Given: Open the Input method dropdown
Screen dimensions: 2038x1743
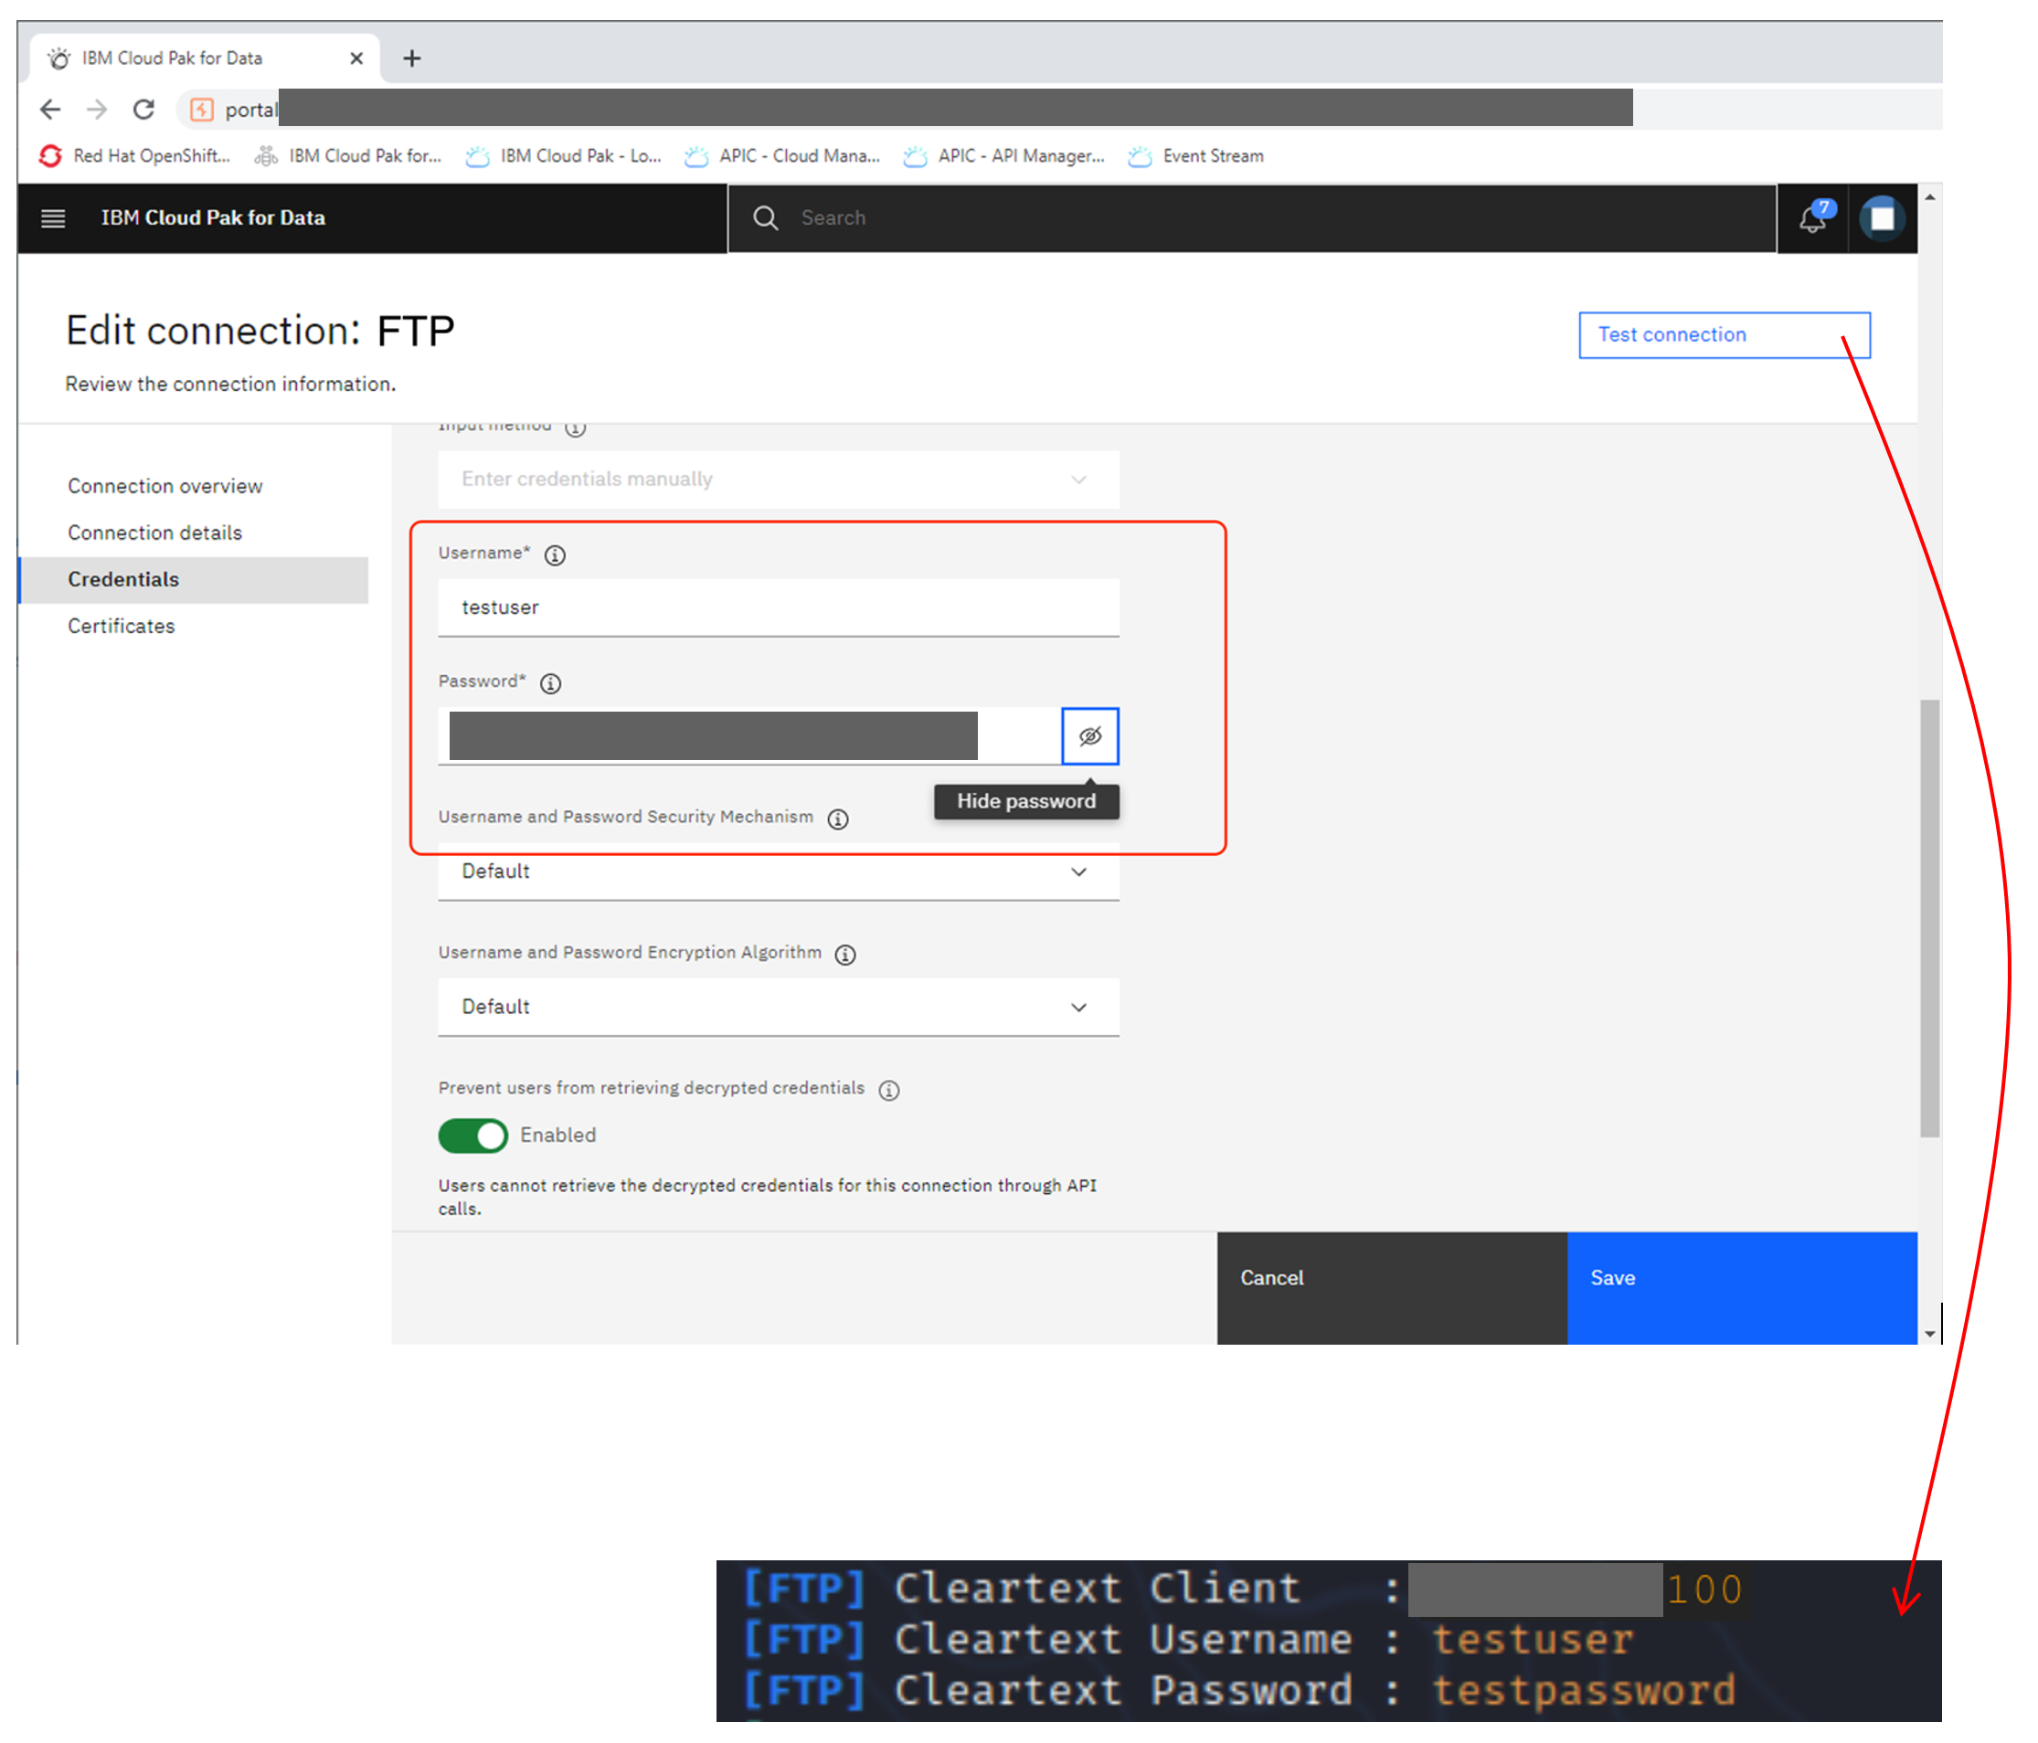Looking at the screenshot, I should (x=779, y=480).
